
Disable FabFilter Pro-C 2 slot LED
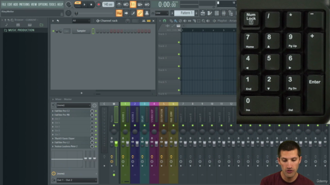click(x=96, y=111)
